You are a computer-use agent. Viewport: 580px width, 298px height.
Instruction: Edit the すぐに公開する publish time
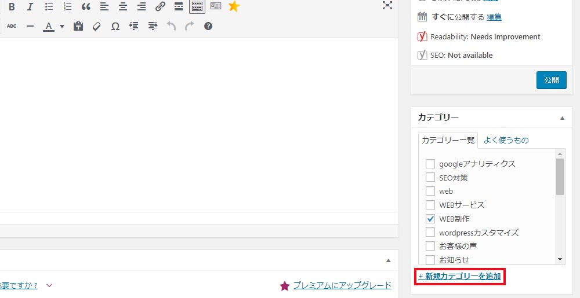pos(494,17)
